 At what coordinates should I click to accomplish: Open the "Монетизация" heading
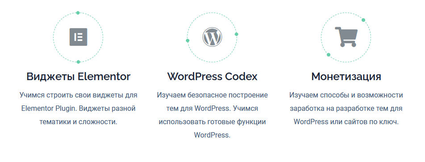coord(346,77)
